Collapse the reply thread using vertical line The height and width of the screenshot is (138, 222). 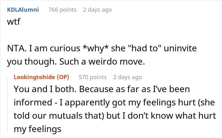coord(7,104)
